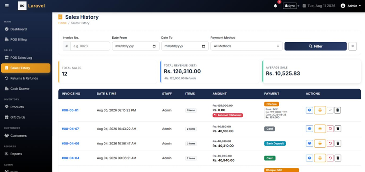This screenshot has height=172, width=365.
Task: Open invoice #08-04-04 link
Action: click(70, 158)
